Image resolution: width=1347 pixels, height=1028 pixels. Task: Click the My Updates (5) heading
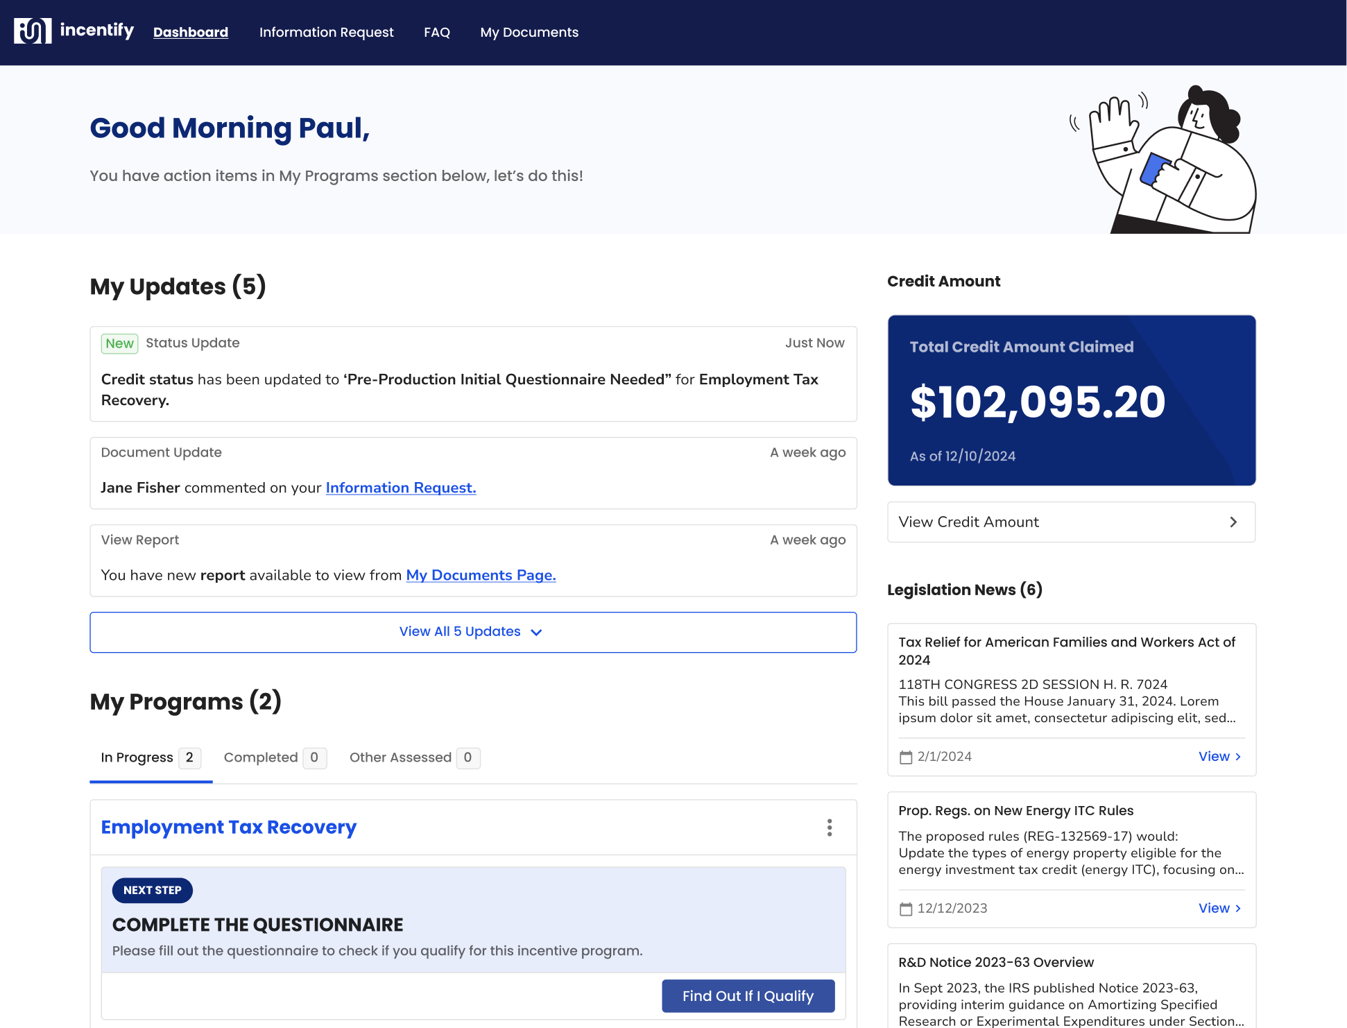coord(178,286)
